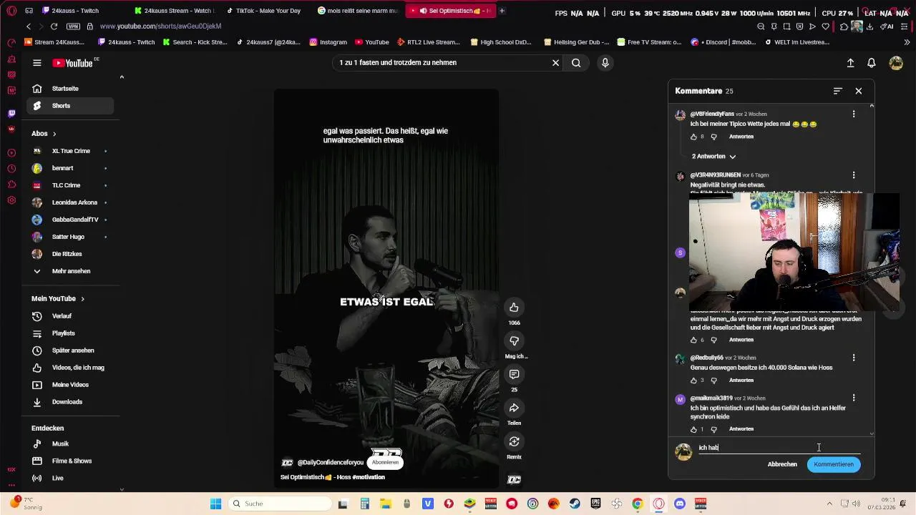Open Meine Videos in sidebar
The height and width of the screenshot is (515, 916).
point(70,385)
